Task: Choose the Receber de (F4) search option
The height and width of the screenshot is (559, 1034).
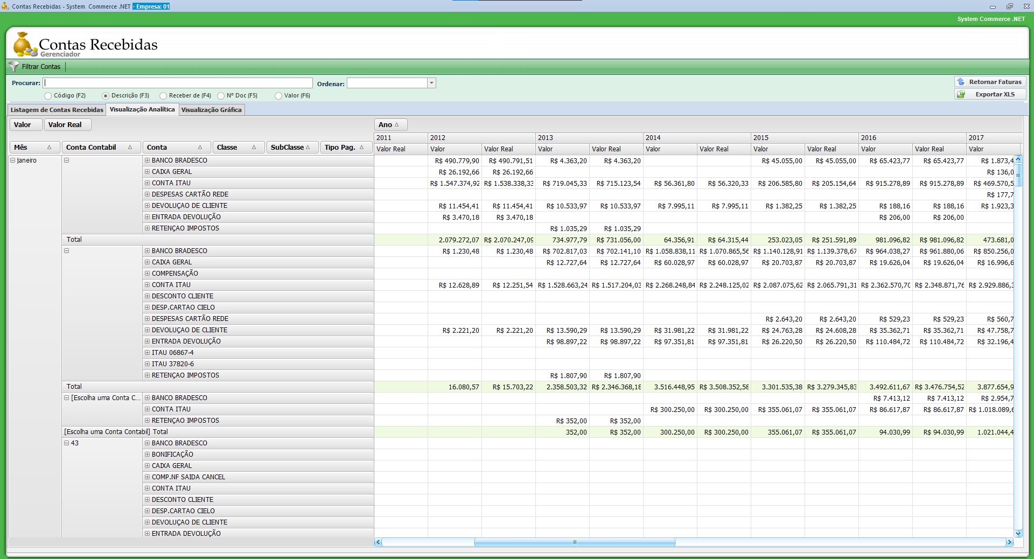Action: 163,96
